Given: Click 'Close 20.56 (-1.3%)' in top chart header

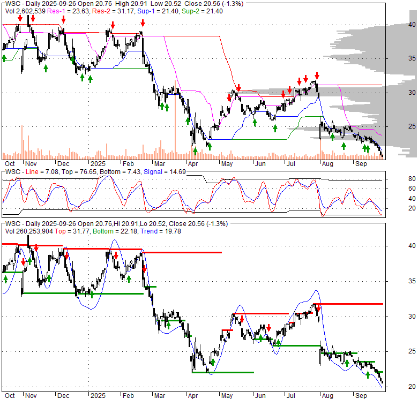Looking at the screenshot, I should pyautogui.click(x=214, y=4).
